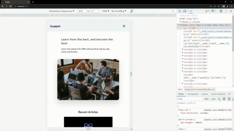Click the share page icon
This screenshot has width=234, height=131.
[x=215, y=6]
